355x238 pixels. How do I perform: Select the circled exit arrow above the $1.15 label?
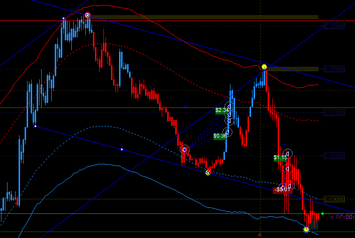(x=287, y=154)
